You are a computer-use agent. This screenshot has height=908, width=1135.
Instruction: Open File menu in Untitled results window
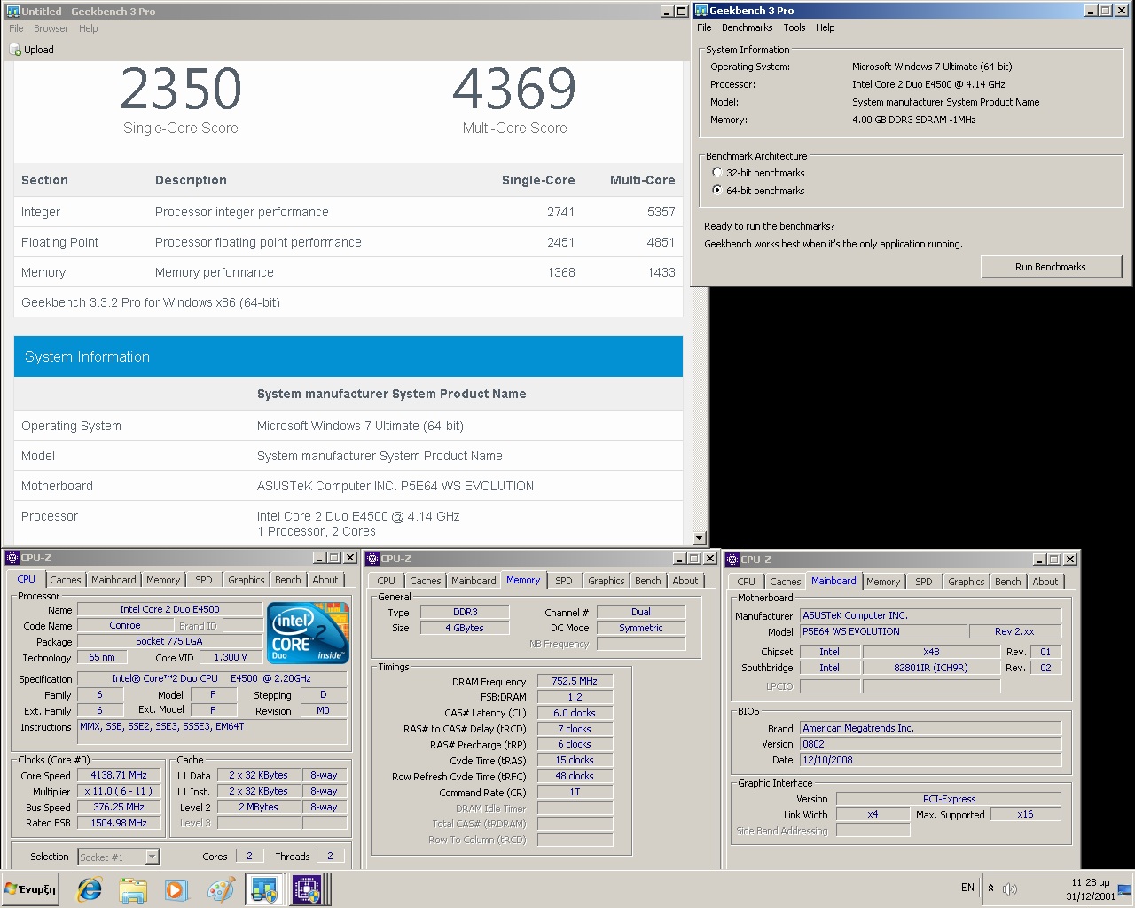point(16,28)
